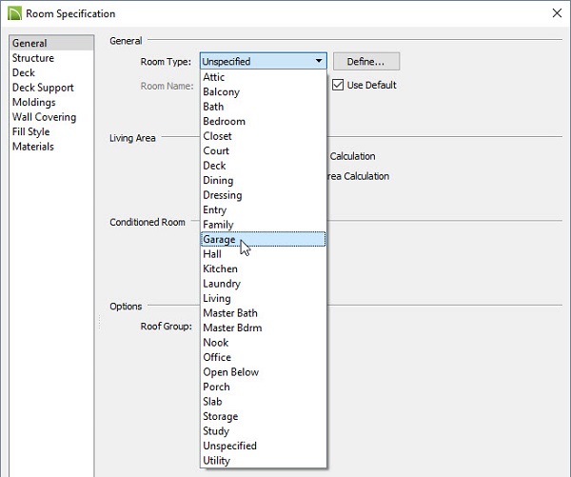Toggle the Use Default checkbox

pos(338,85)
